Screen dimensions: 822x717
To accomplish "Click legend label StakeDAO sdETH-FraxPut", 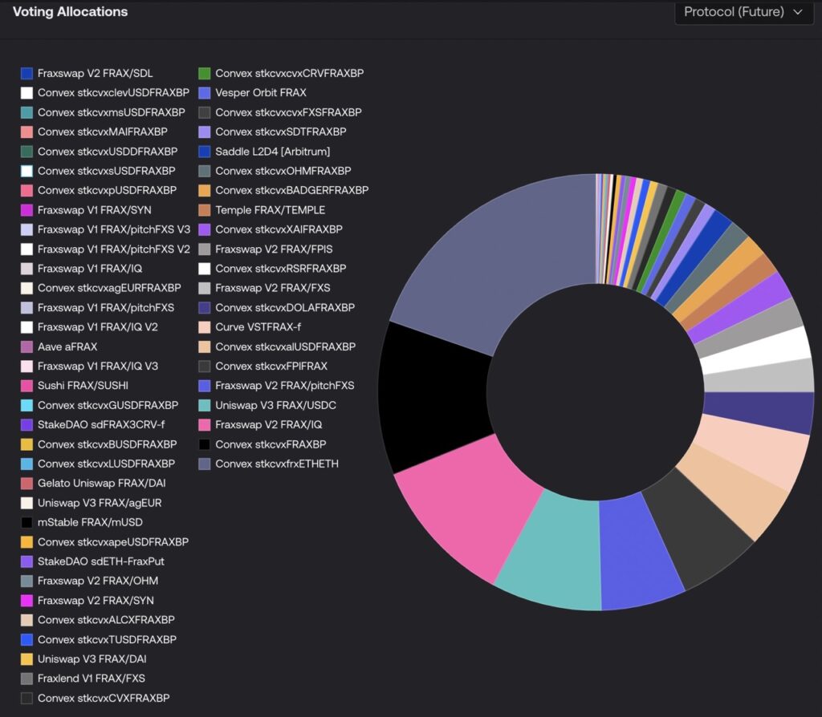I will 101,561.
